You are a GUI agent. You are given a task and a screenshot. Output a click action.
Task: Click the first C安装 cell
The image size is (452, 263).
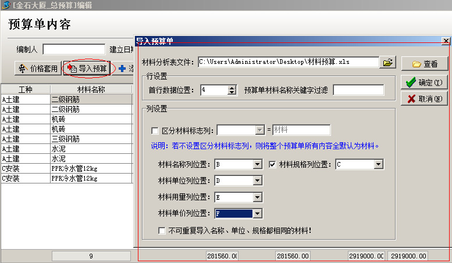[x=26, y=168]
